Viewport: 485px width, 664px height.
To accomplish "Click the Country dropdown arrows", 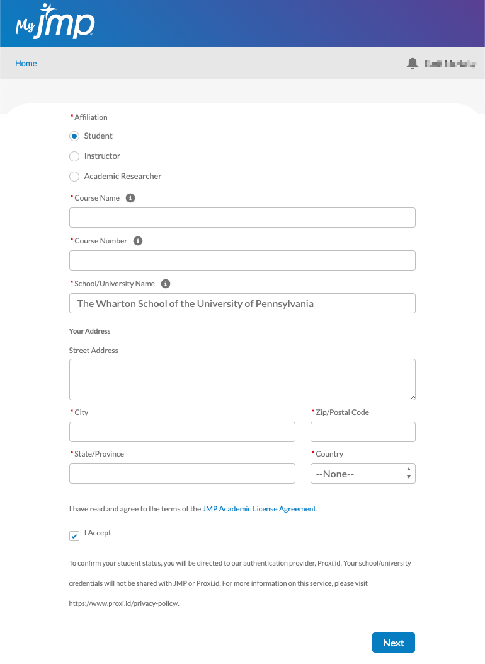I will pos(408,474).
